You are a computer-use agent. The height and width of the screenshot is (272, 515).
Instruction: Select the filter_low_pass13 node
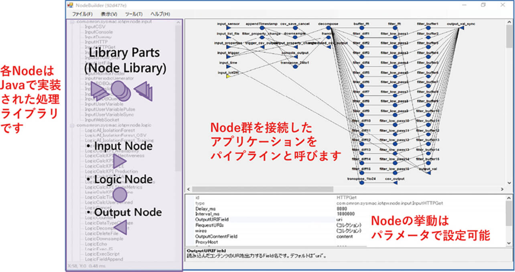tap(395, 153)
